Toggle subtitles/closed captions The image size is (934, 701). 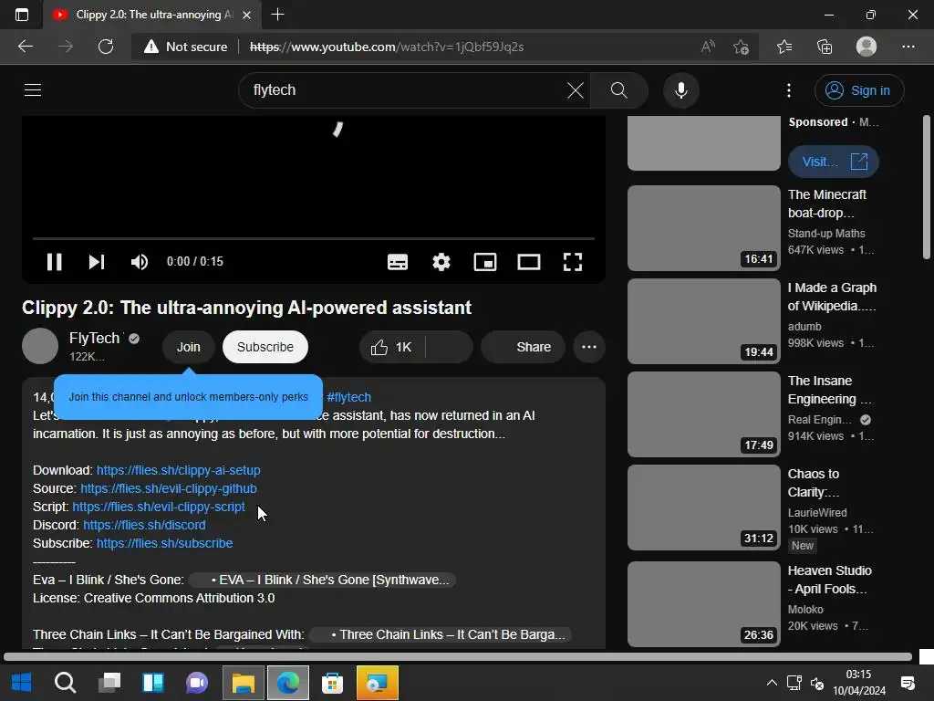(x=398, y=262)
